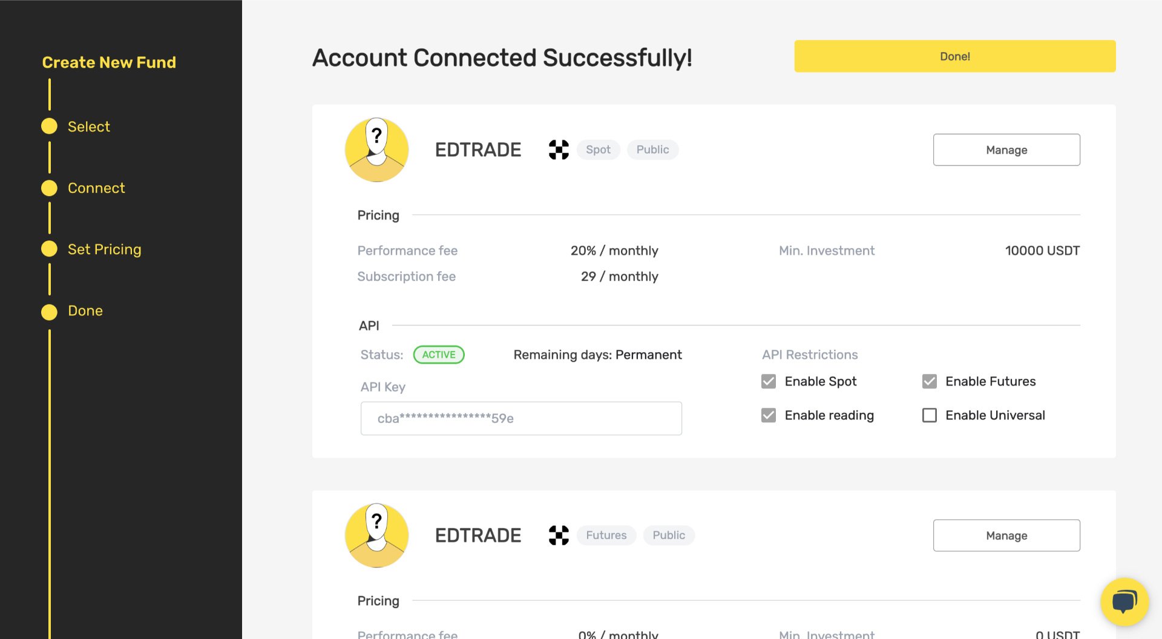Toggle the Enable Futures checkbox
Viewport: 1162px width, 639px height.
pyautogui.click(x=929, y=381)
